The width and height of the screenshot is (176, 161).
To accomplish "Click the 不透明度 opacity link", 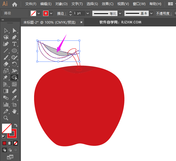I will (163, 13).
